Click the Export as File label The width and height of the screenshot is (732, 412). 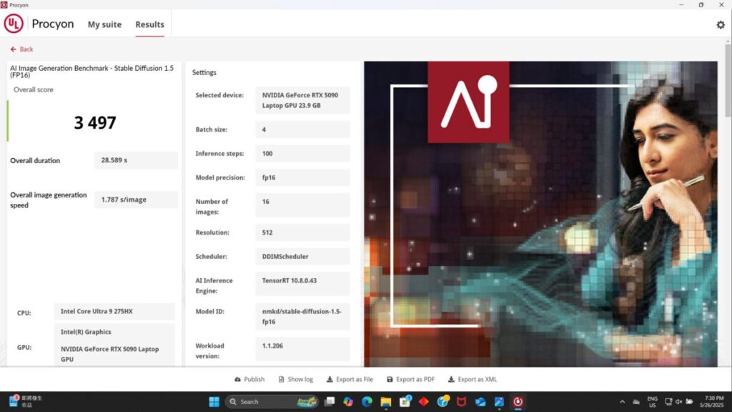point(355,379)
